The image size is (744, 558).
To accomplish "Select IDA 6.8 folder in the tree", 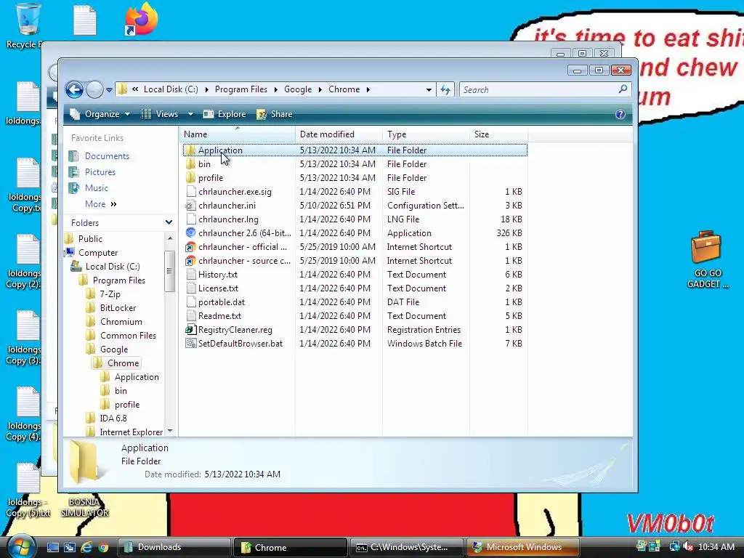I will pos(113,418).
